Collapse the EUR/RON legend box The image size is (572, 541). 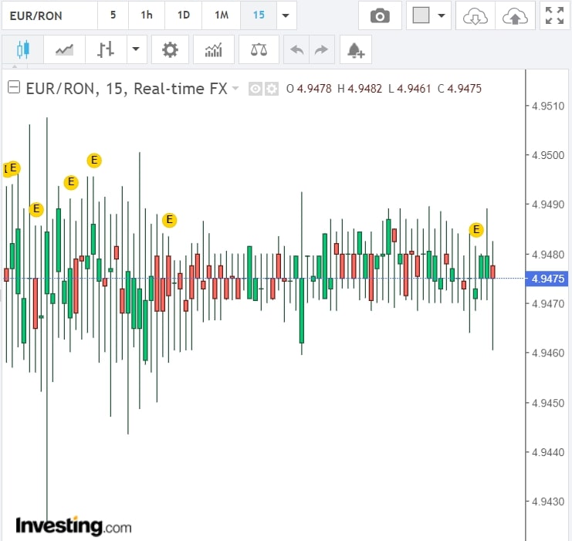pyautogui.click(x=13, y=88)
